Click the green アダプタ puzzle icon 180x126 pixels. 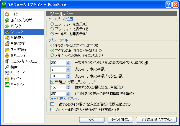[x=7, y=26]
